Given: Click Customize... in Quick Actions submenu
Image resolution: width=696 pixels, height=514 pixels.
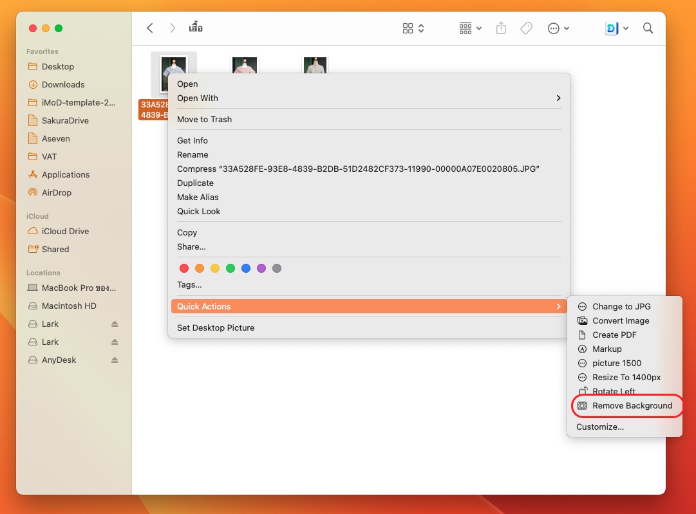Looking at the screenshot, I should [599, 427].
